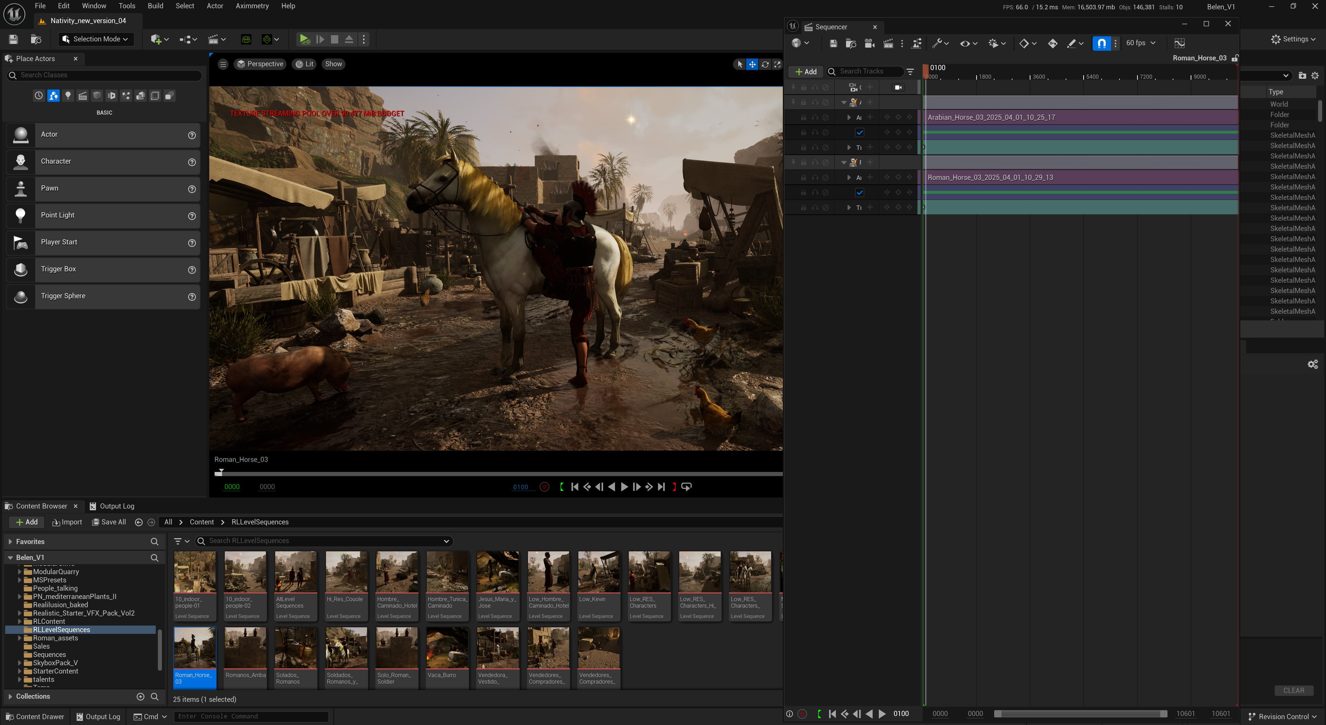The height and width of the screenshot is (725, 1326).
Task: Select the Cinematic category in Place Actors
Action: [83, 96]
